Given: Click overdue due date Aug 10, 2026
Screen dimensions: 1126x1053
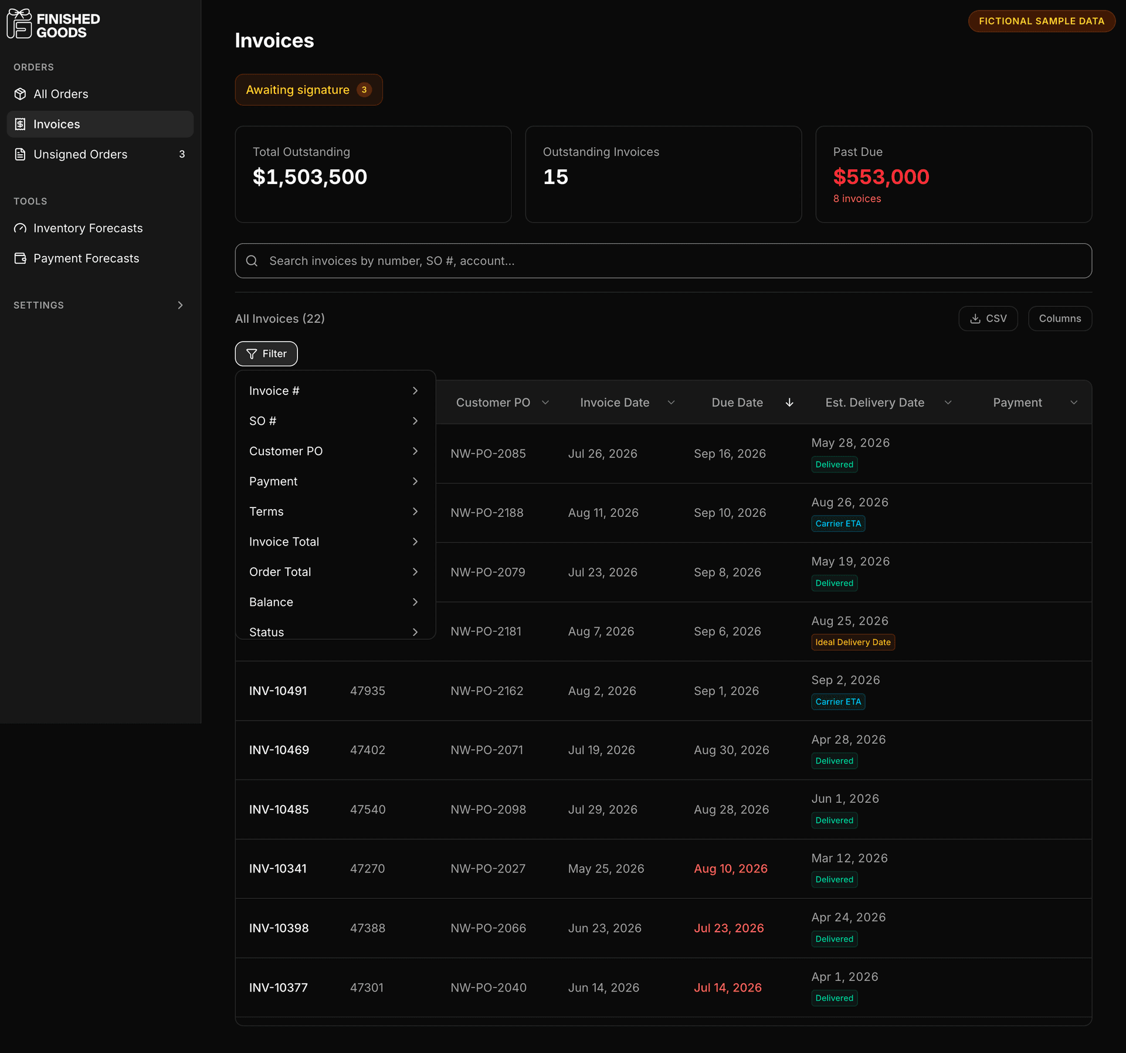Looking at the screenshot, I should pyautogui.click(x=731, y=868).
